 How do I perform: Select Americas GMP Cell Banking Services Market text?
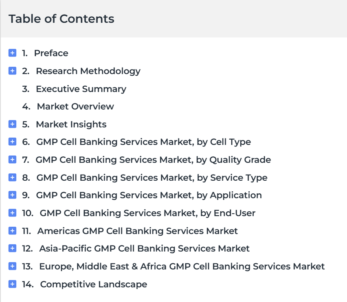pos(137,231)
